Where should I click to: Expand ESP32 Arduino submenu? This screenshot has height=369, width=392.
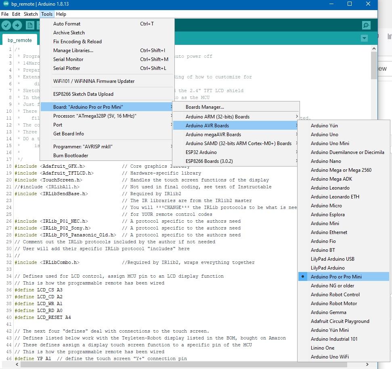(236, 152)
